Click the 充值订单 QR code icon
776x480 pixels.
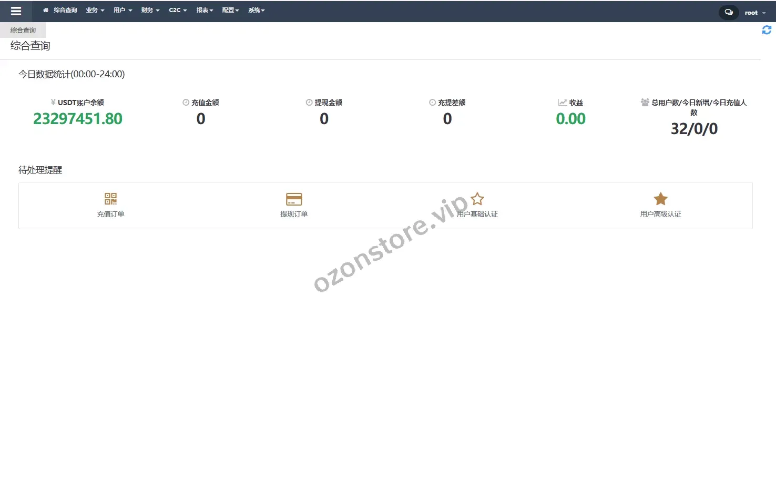coord(110,199)
